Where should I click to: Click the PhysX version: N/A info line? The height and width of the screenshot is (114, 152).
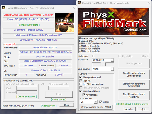click(x=97, y=38)
